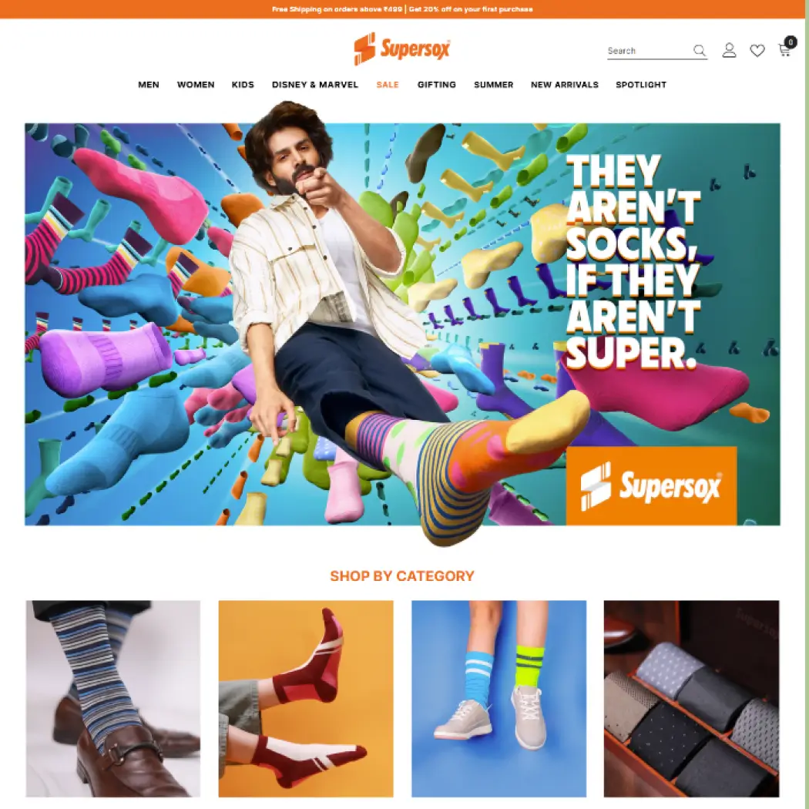Click the search magnifier icon
The image size is (809, 809).
699,51
